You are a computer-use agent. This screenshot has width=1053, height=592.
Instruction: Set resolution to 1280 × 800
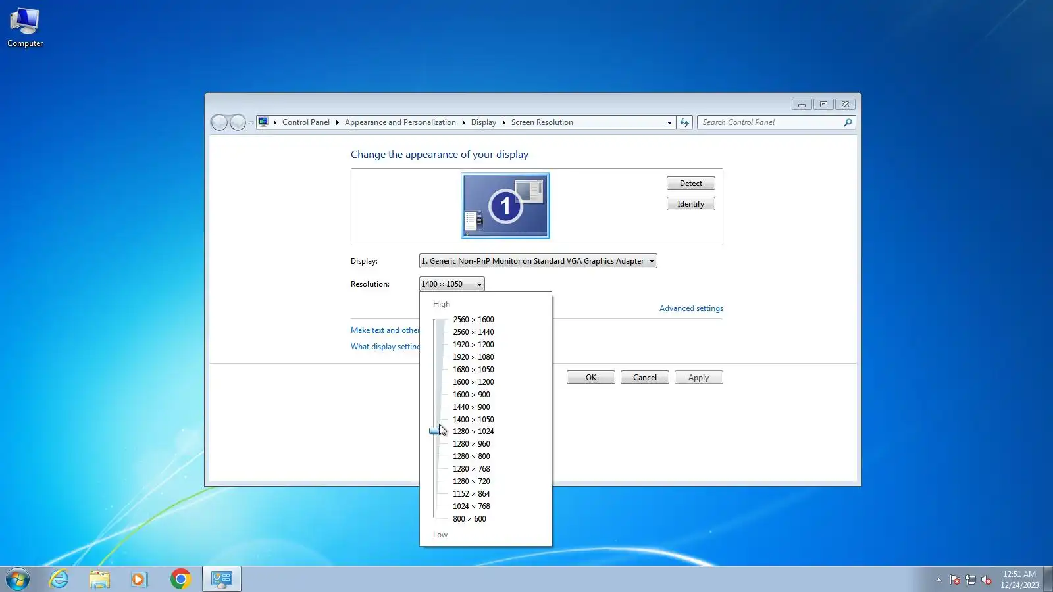pos(471,456)
